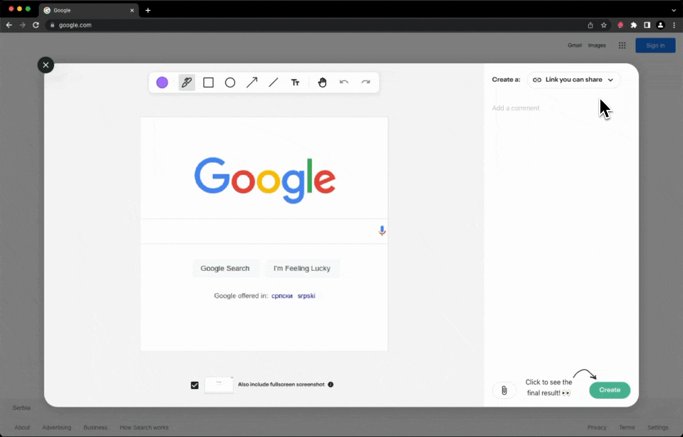Open the Chrome tab search chevron

click(x=673, y=10)
